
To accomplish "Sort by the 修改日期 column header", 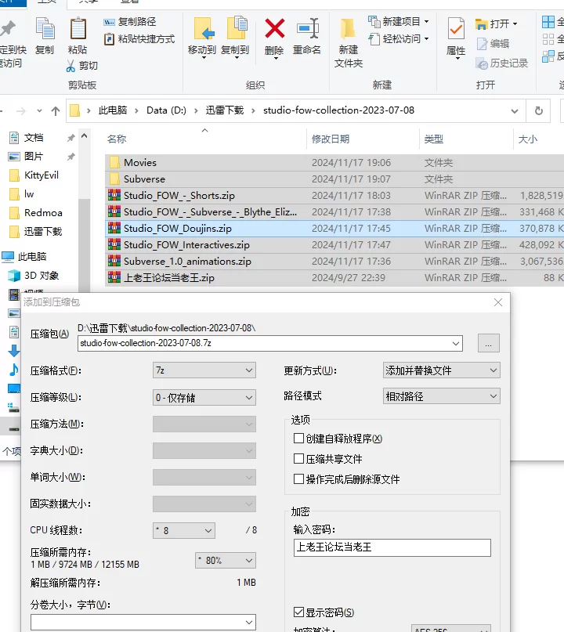I will pyautogui.click(x=331, y=139).
